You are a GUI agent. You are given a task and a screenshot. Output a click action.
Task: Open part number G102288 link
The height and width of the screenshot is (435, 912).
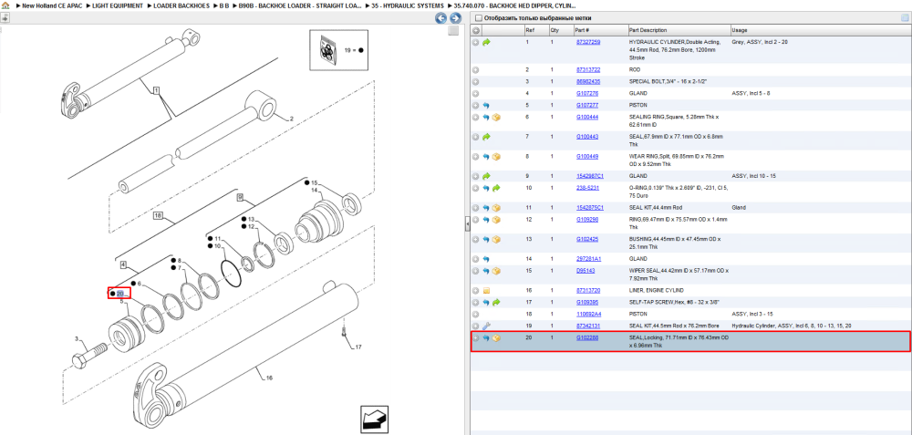coord(587,338)
